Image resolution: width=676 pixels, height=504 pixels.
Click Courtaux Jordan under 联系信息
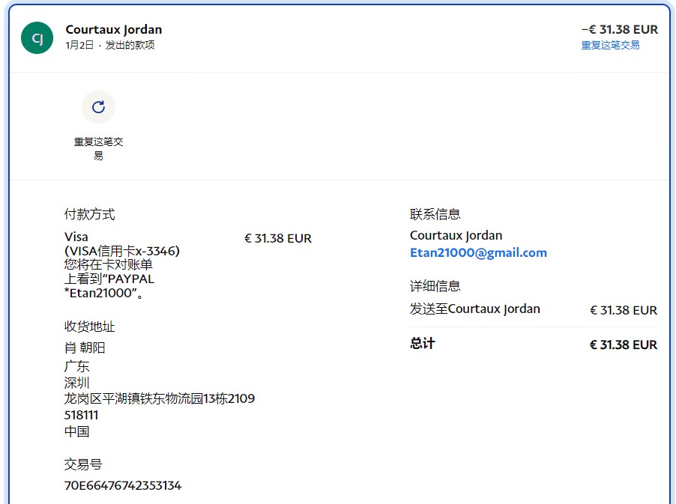[456, 235]
